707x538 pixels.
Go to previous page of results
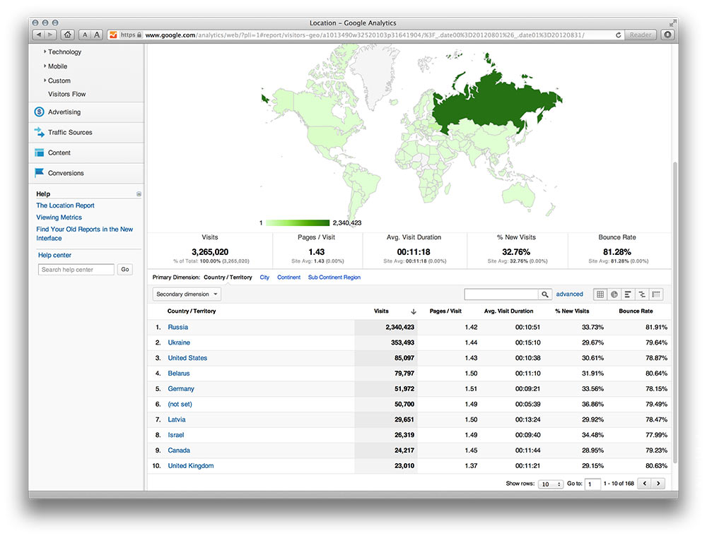(645, 484)
